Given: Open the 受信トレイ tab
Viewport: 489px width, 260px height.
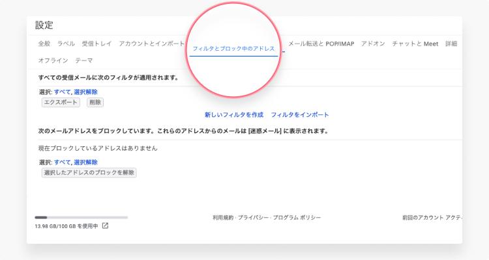Looking at the screenshot, I should [96, 44].
